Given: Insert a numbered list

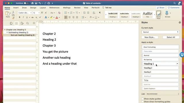Looking at the screenshot, I should [x=71, y=13].
